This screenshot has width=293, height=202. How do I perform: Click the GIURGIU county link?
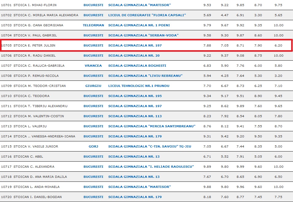coord(93,86)
